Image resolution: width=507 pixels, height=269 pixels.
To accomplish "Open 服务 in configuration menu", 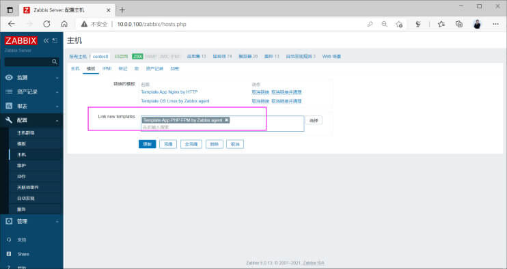I will coord(21,209).
